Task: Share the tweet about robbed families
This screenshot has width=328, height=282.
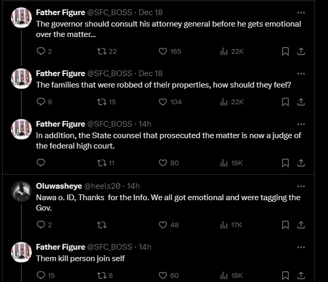Action: click(x=301, y=102)
